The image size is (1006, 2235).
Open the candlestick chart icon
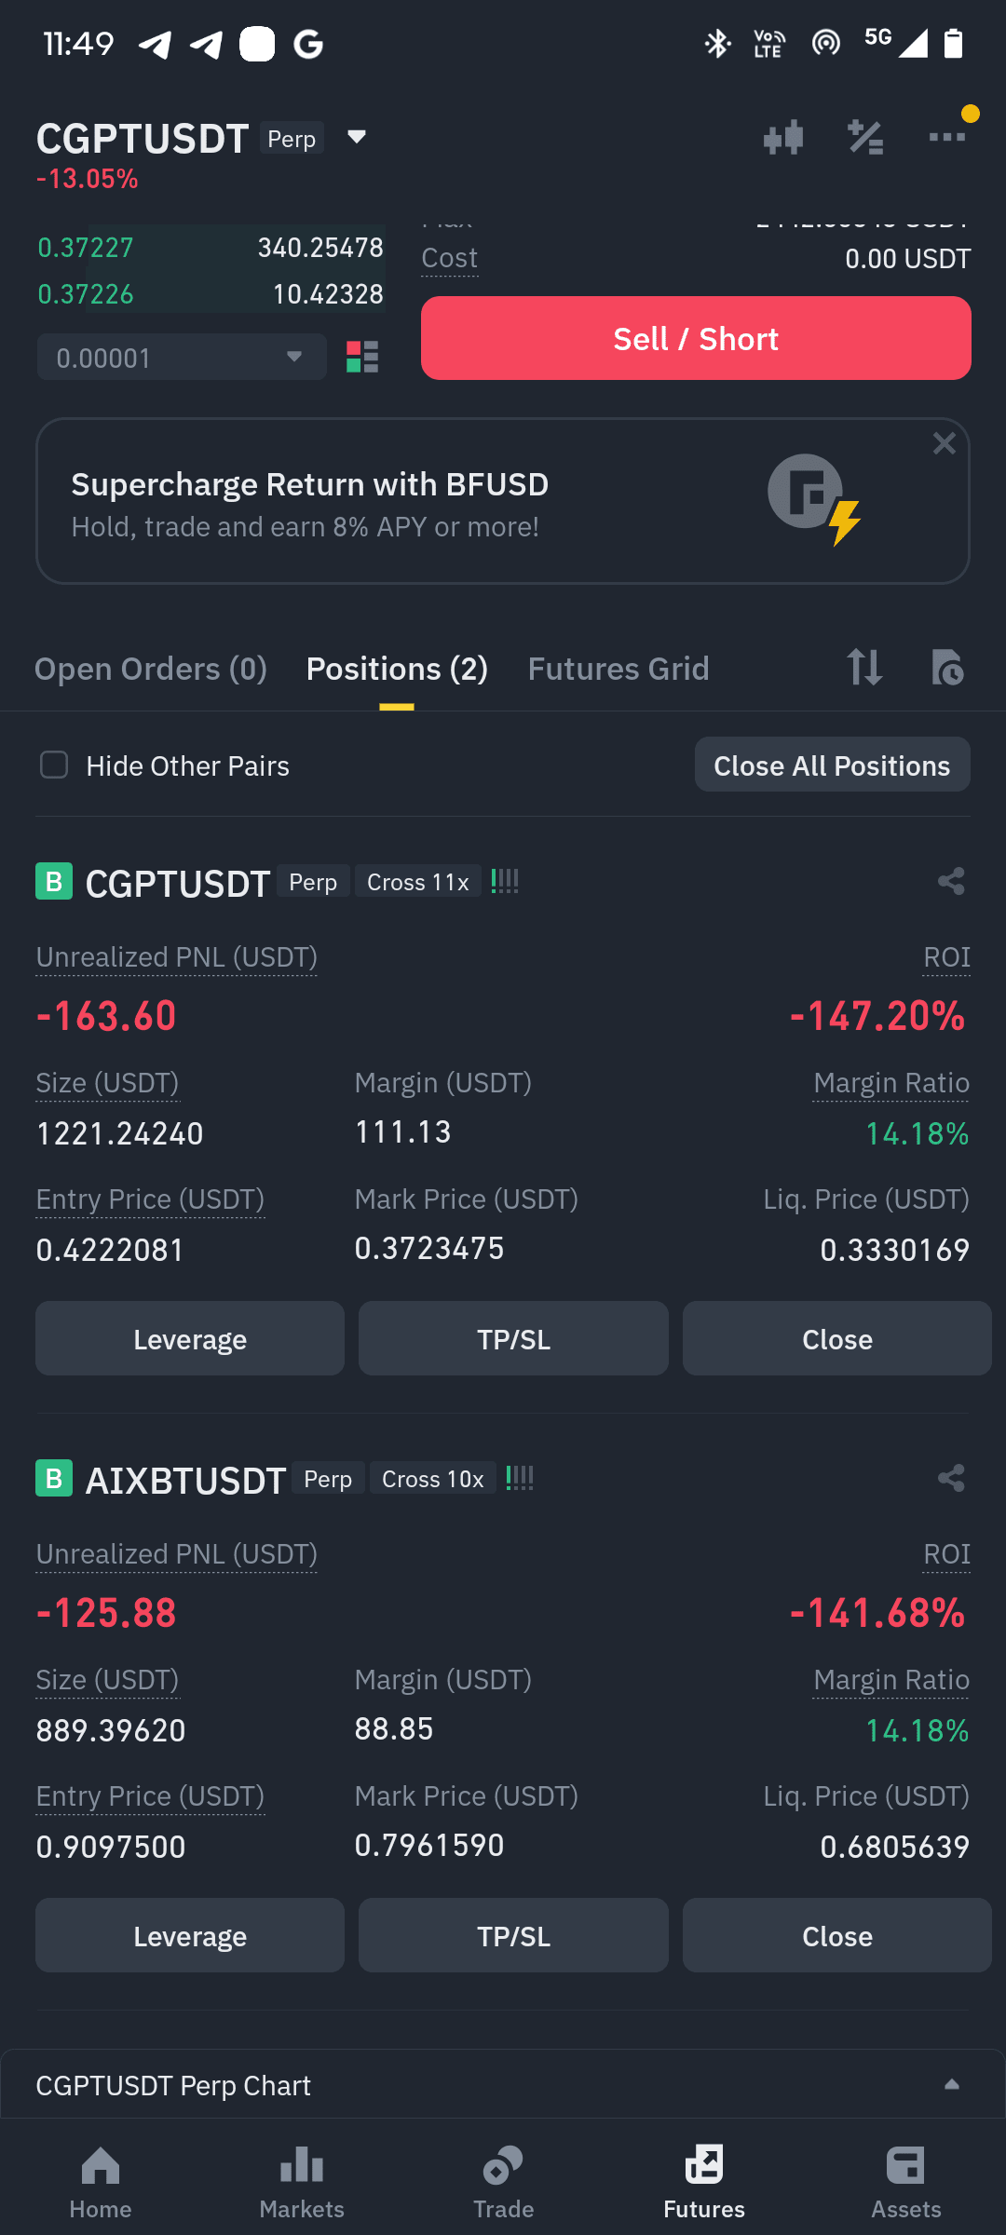coord(782,138)
